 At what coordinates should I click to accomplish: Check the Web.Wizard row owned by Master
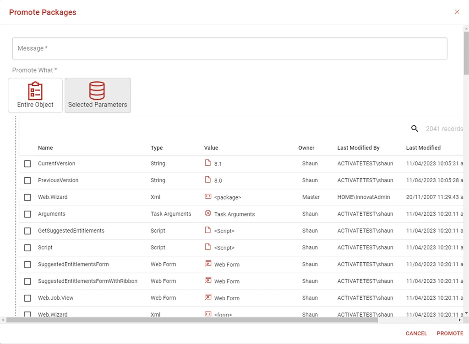(x=27, y=197)
